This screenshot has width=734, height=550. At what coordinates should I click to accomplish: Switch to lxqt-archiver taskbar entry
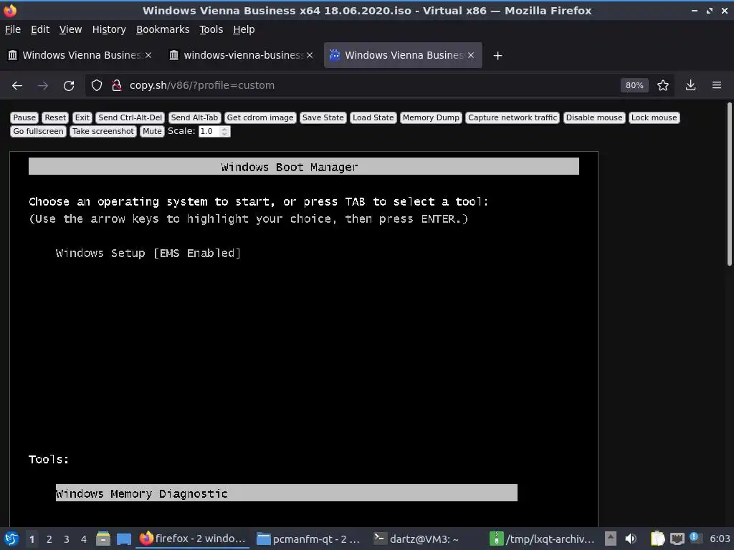pyautogui.click(x=542, y=539)
